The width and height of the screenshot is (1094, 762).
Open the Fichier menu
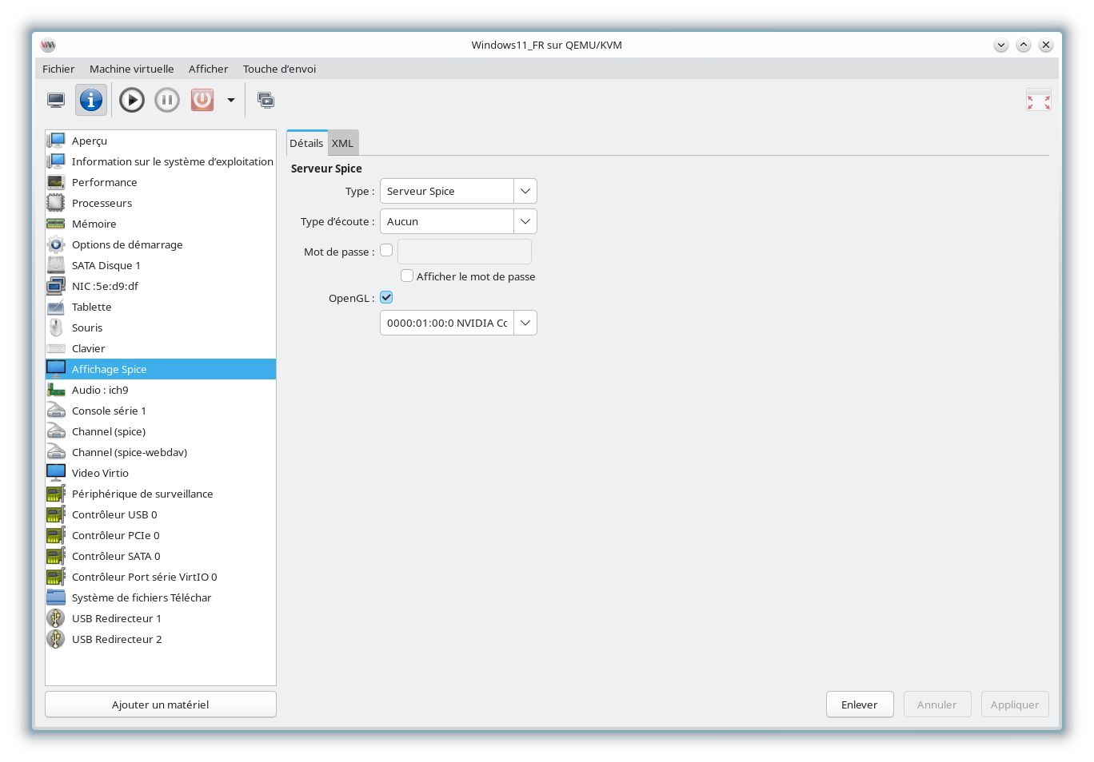point(58,69)
